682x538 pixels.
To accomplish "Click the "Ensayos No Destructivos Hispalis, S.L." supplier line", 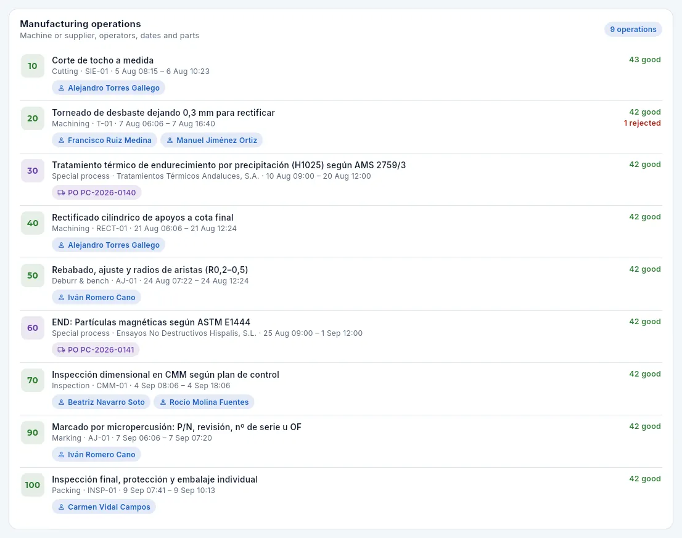I will pos(207,333).
